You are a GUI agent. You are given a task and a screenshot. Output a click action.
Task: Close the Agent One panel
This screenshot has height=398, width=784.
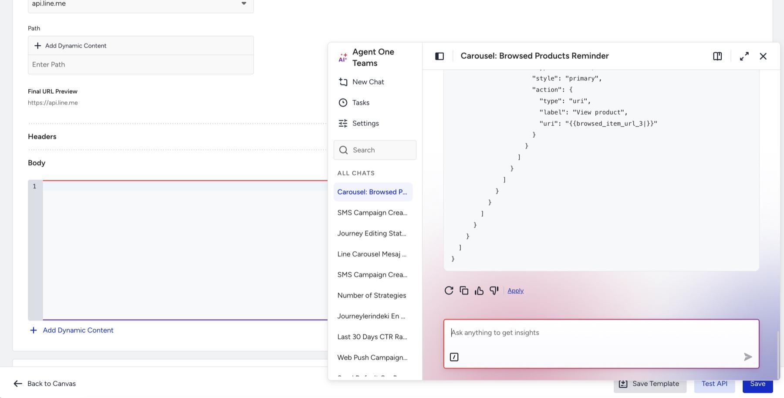pyautogui.click(x=763, y=56)
